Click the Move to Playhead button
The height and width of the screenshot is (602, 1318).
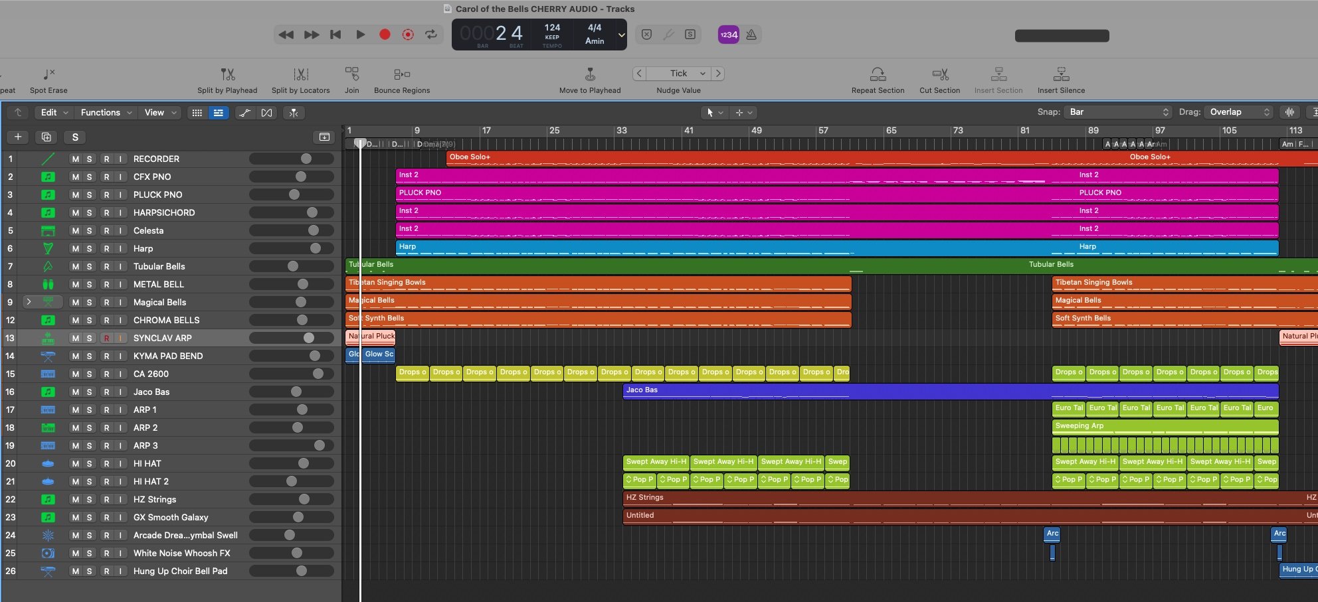(590, 74)
